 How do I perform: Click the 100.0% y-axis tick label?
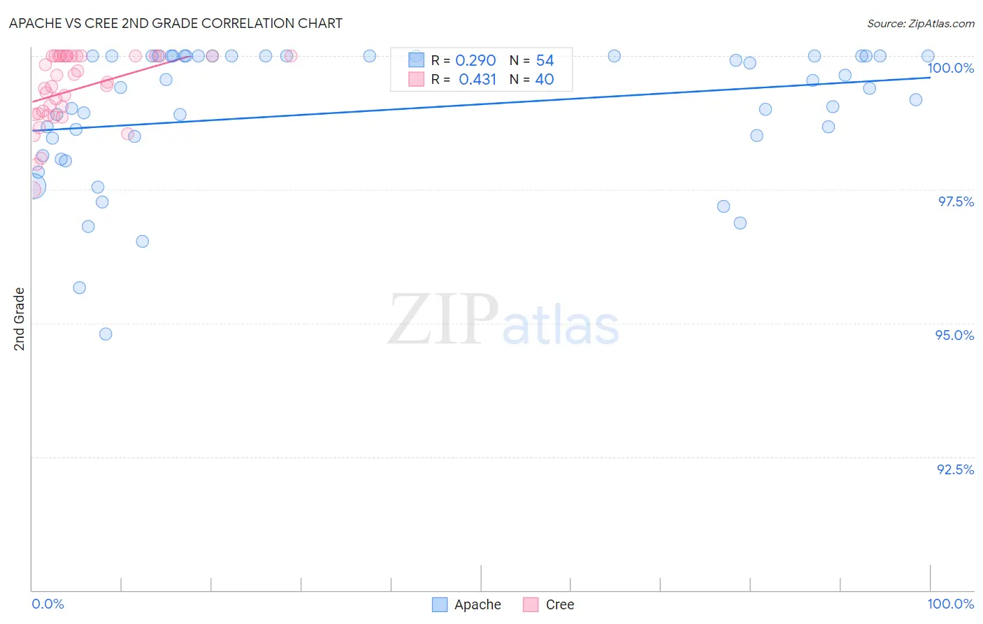pyautogui.click(x=951, y=68)
